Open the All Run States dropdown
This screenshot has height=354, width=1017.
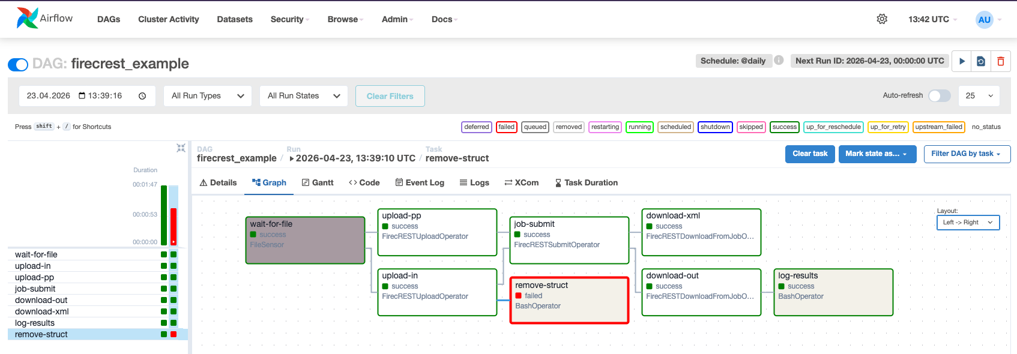pos(304,96)
